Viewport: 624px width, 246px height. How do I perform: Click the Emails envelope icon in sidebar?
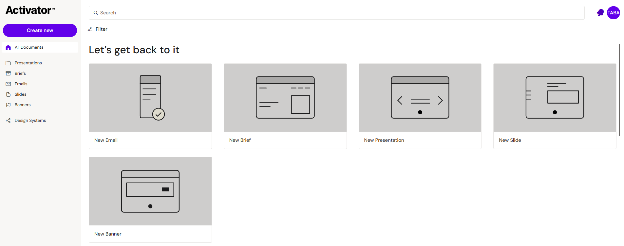[x=8, y=84]
